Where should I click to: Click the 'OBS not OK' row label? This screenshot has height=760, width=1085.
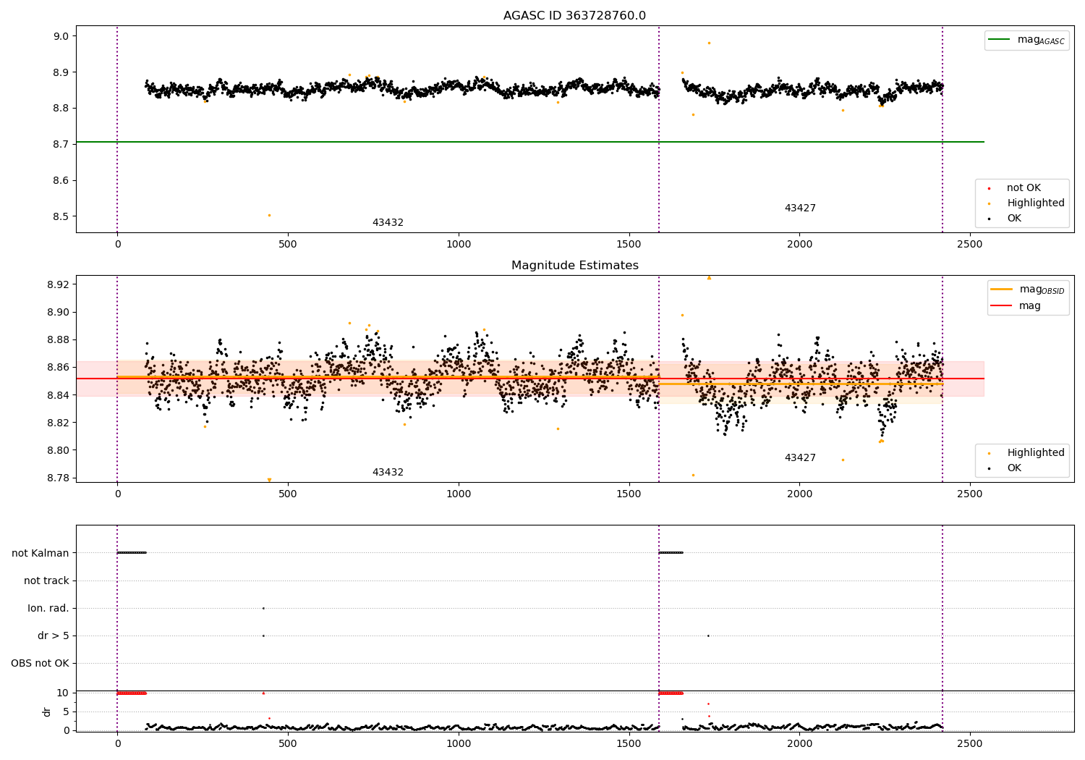(x=41, y=663)
